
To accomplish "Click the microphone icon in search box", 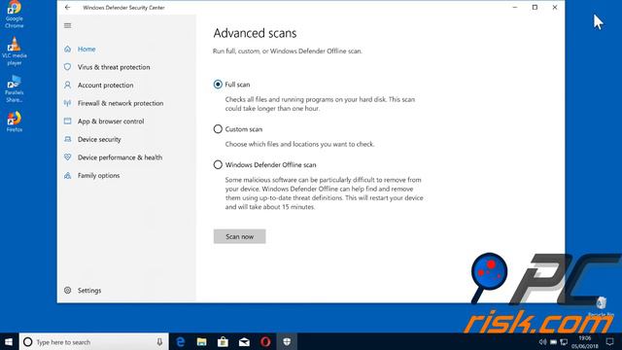I will tap(159, 341).
